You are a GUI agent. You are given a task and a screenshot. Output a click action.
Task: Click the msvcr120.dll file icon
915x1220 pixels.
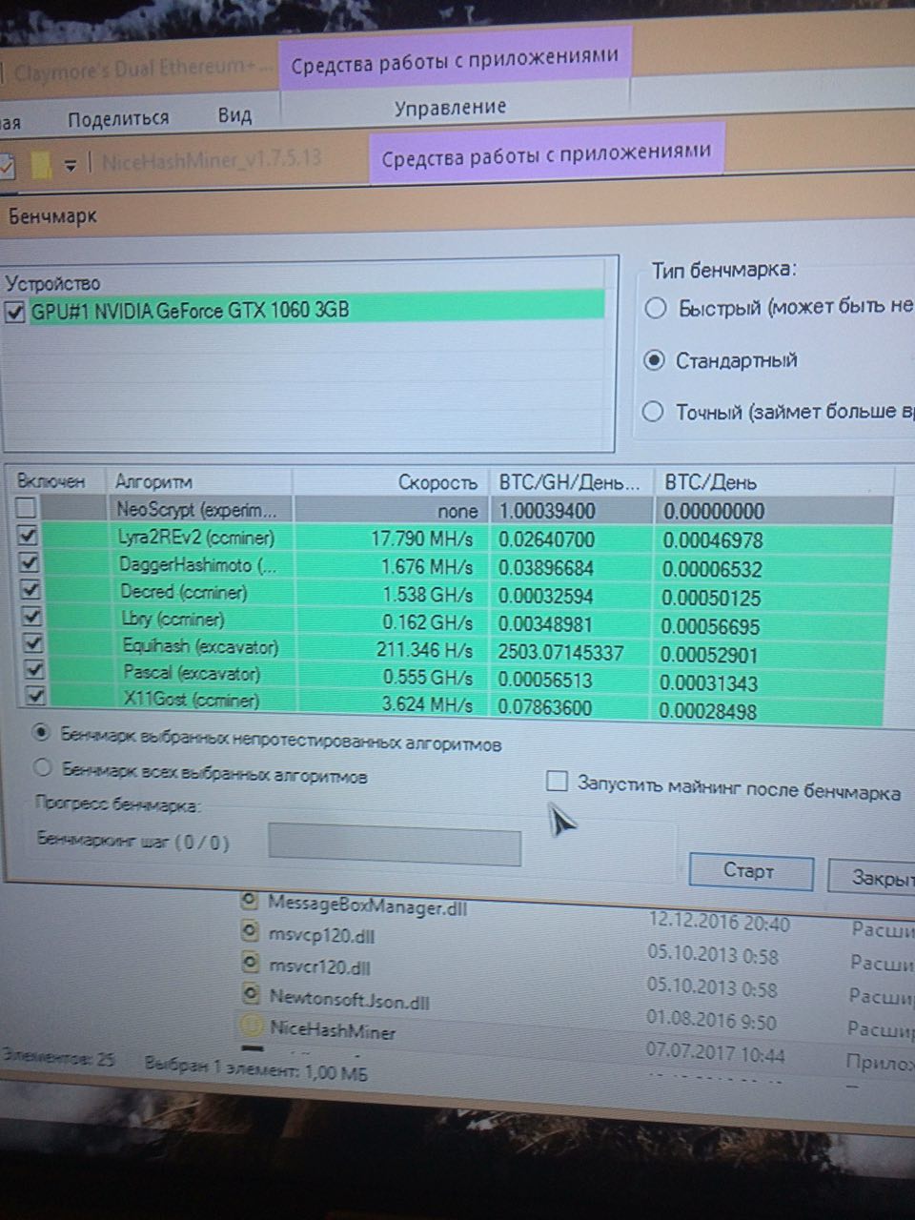250,964
